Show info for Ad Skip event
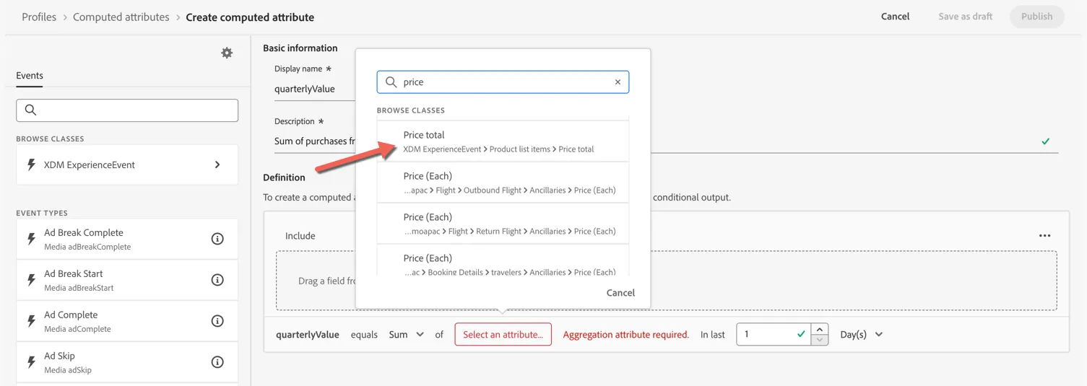The image size is (1087, 386). point(217,362)
